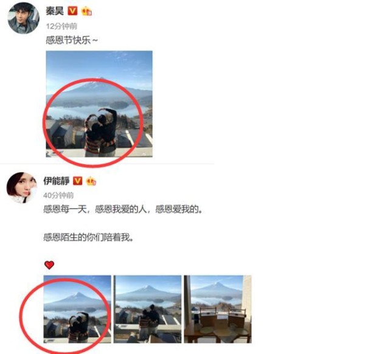Open 伊能静's profile avatar
This screenshot has height=354, width=365.
(22, 187)
